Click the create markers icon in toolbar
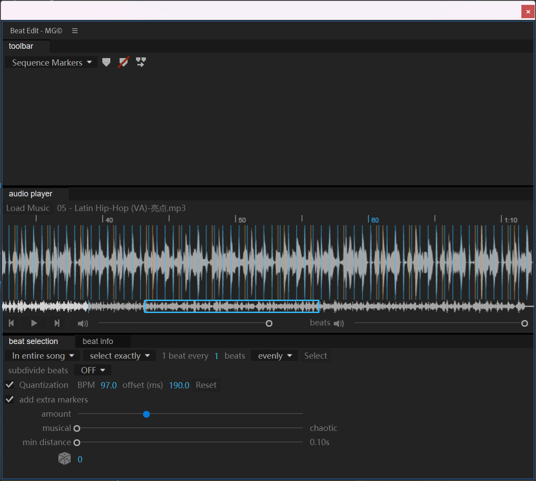The width and height of the screenshot is (536, 481). (x=106, y=63)
